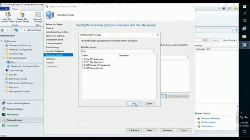Expand Security node
The width and height of the screenshot is (250, 140).
click(3, 75)
